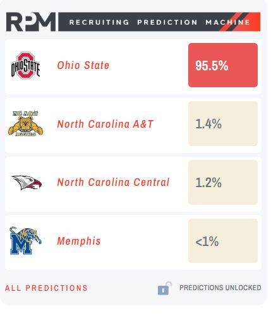Open the Ohio State team link

(x=83, y=65)
